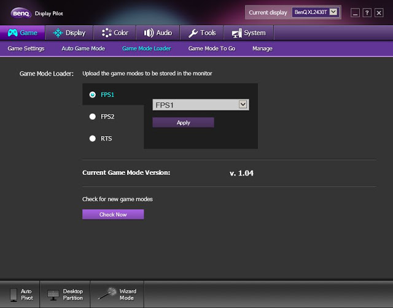Open the Game Mode To Go submenu
This screenshot has width=393, height=308.
(x=212, y=48)
